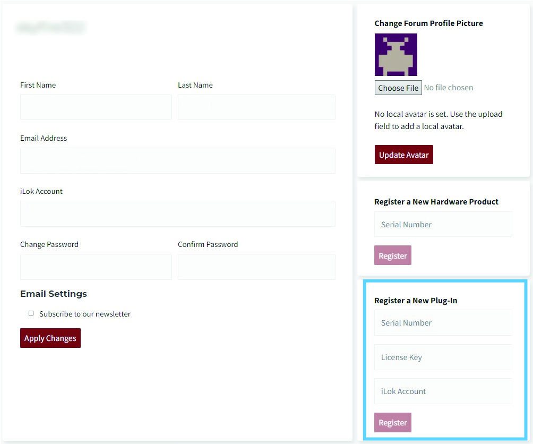533x444 pixels.
Task: Click the Change Password field
Action: pos(96,267)
